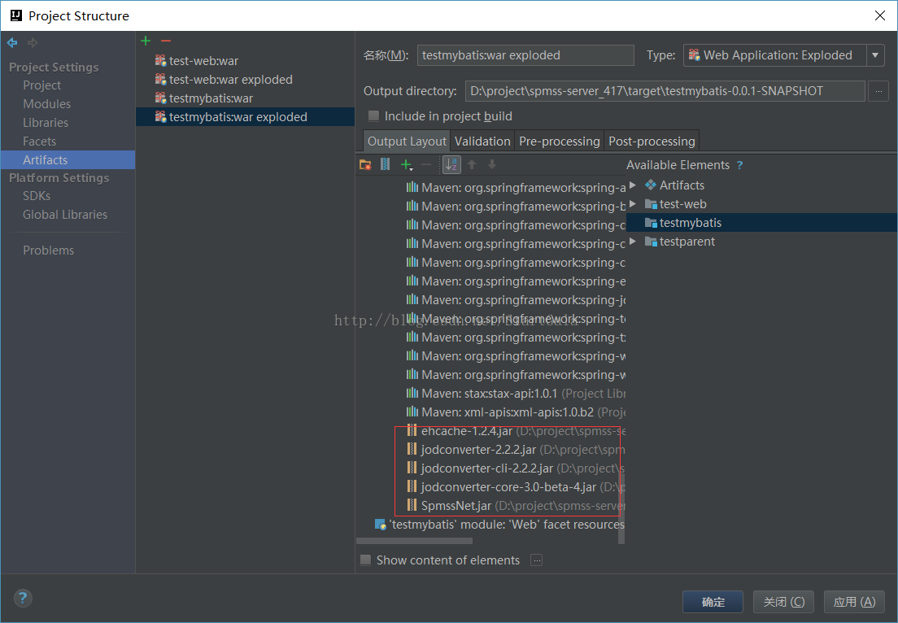Image resolution: width=898 pixels, height=623 pixels.
Task: Click the 应用 (Apply) button
Action: click(x=853, y=602)
